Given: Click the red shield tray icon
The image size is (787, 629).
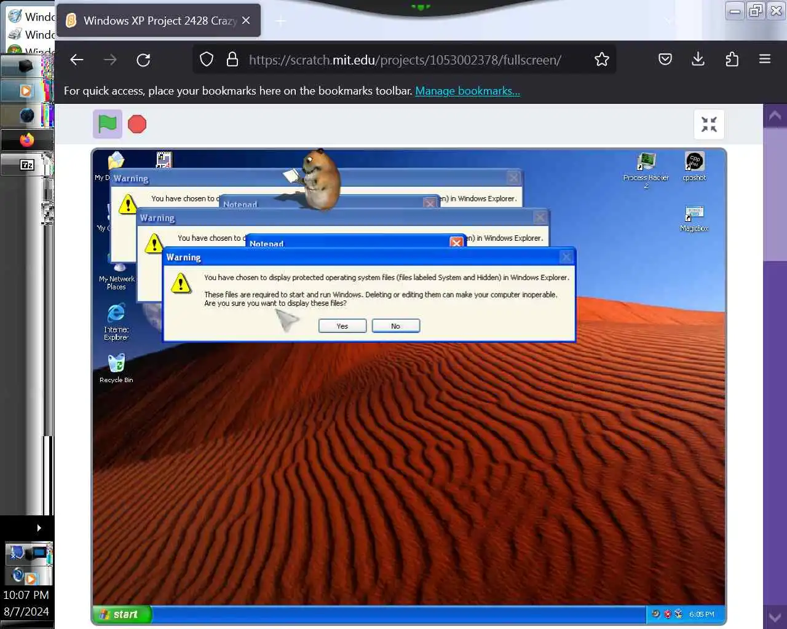Looking at the screenshot, I should (667, 614).
